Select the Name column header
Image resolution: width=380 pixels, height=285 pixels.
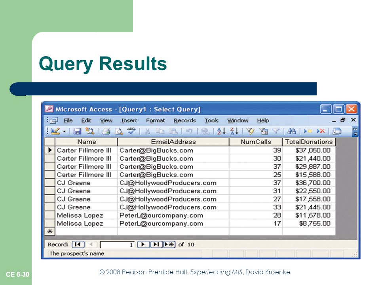pyautogui.click(x=87, y=142)
